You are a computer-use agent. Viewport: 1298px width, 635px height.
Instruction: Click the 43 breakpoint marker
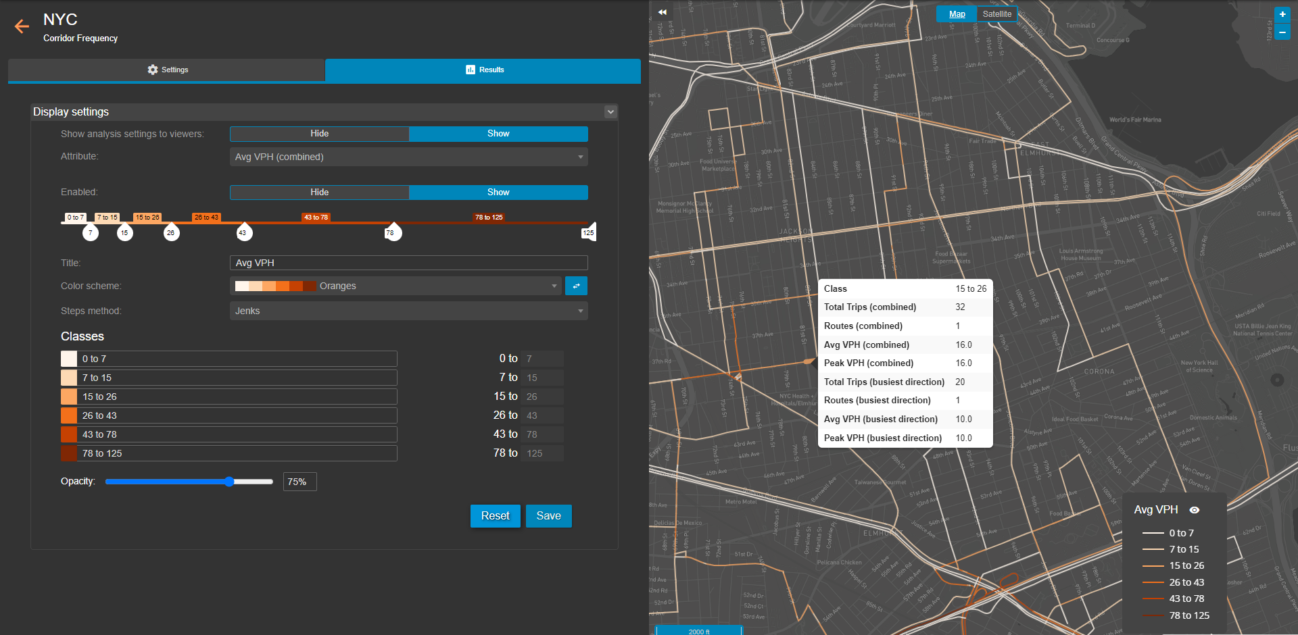[x=243, y=232]
